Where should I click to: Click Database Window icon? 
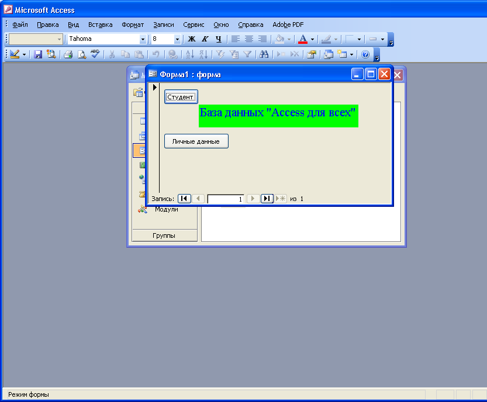point(329,54)
